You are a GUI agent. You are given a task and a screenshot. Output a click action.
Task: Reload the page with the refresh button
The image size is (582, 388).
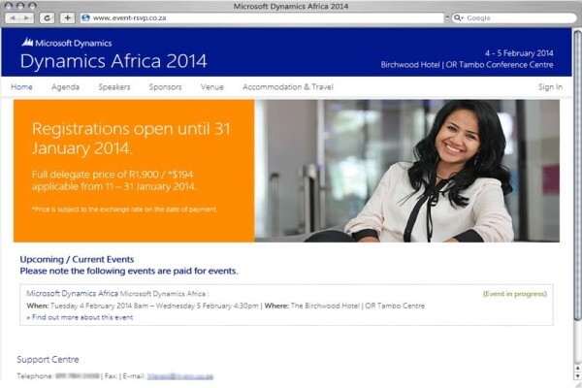pyautogui.click(x=48, y=17)
